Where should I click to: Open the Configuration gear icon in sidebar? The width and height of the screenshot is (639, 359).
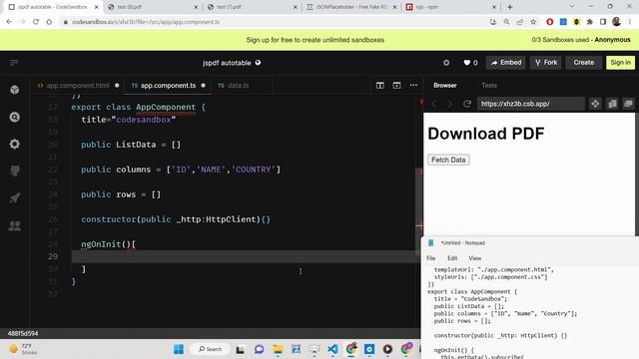tap(15, 144)
